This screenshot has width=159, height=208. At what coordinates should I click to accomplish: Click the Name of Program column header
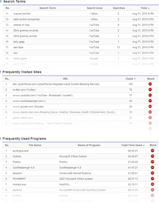pyautogui.click(x=89, y=145)
